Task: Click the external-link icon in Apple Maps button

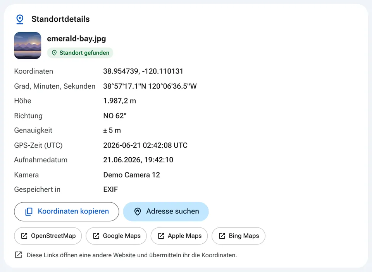Action: click(161, 236)
